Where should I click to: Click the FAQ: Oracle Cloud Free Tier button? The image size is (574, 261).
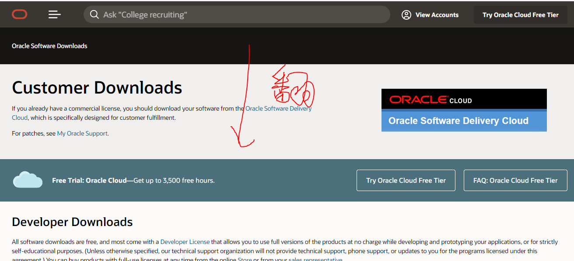(515, 180)
